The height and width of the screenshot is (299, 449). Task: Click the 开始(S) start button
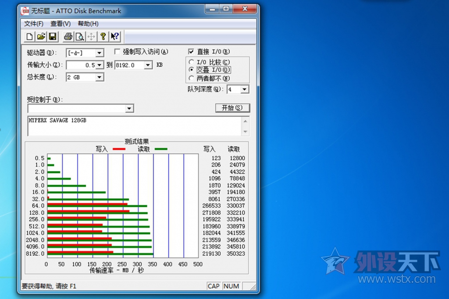(232, 108)
